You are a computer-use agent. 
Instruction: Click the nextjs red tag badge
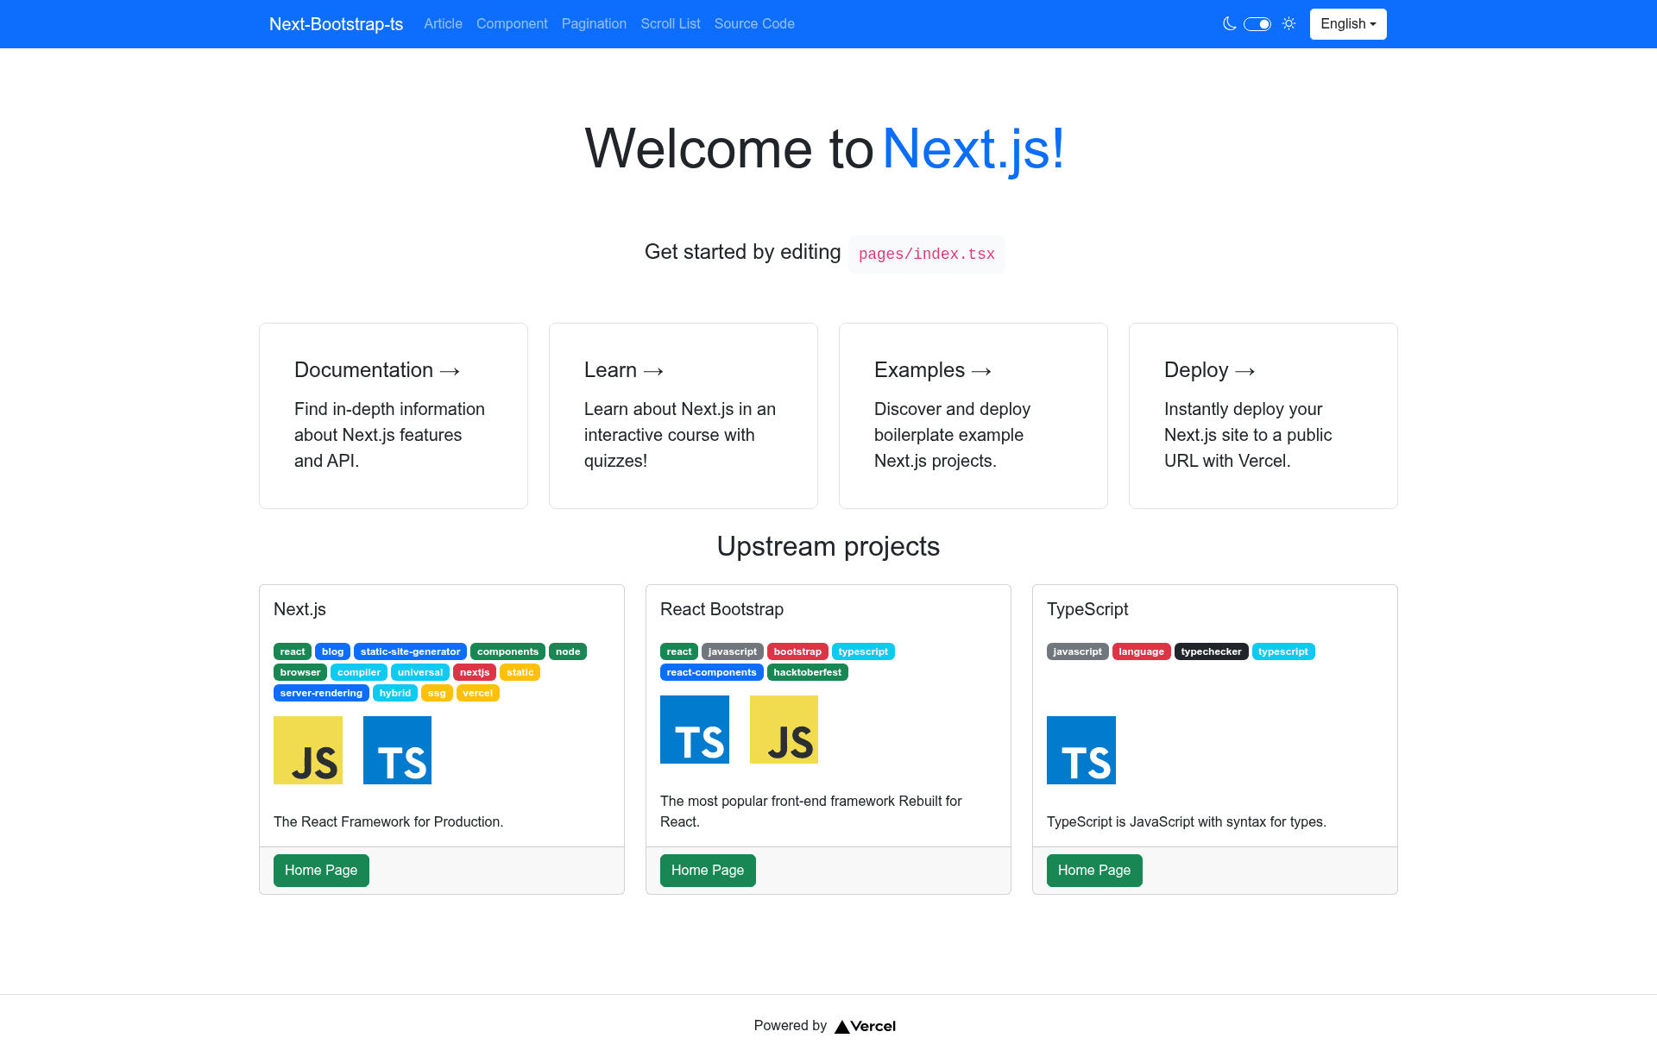(x=475, y=672)
